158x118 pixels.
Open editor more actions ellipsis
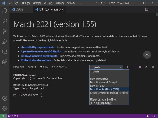(153, 10)
